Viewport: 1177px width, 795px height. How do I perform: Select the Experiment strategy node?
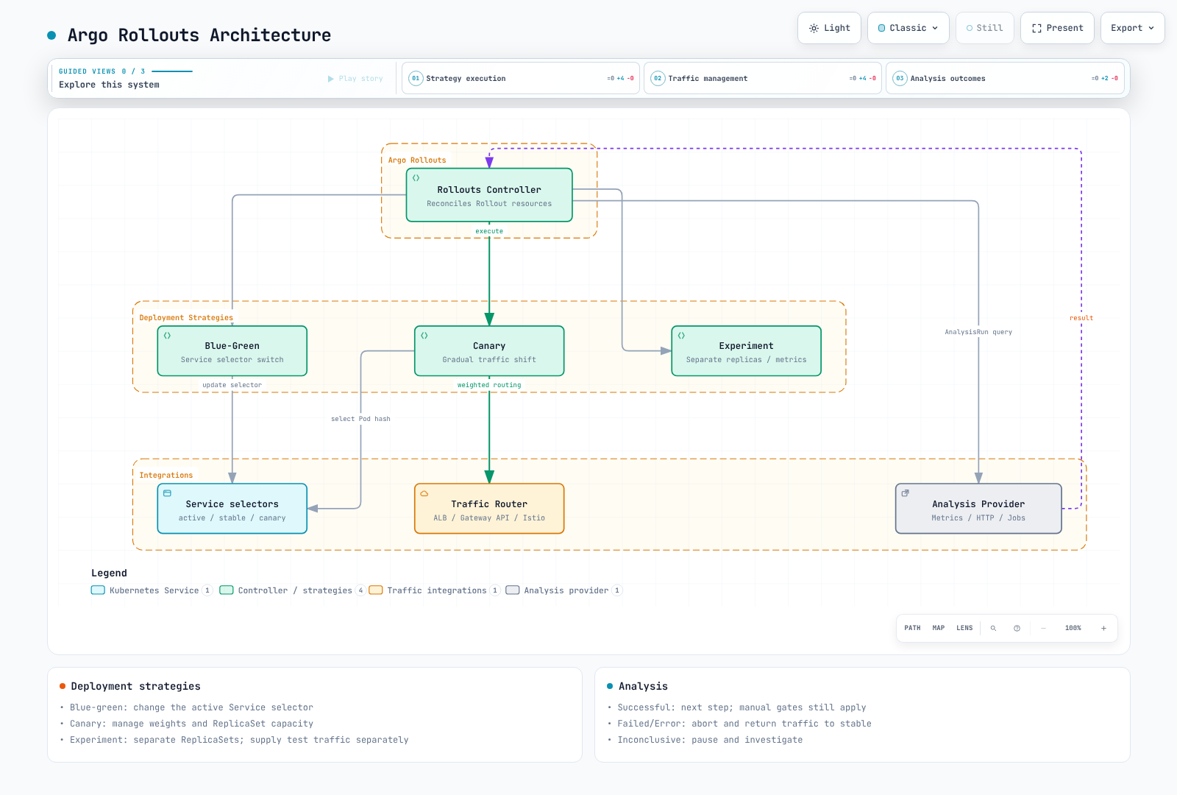pos(747,351)
